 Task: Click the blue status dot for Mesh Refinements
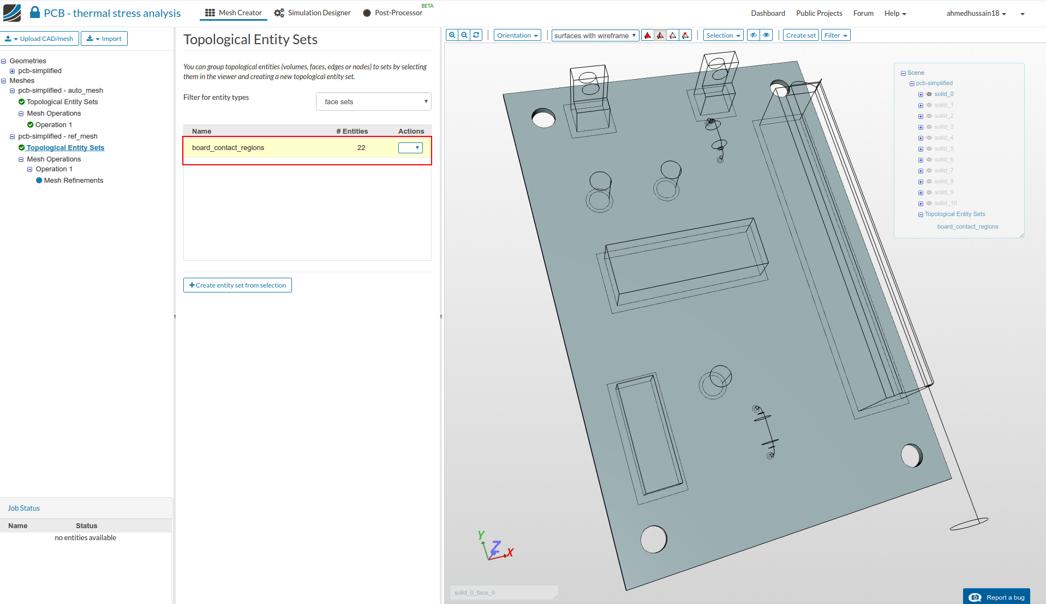(39, 181)
